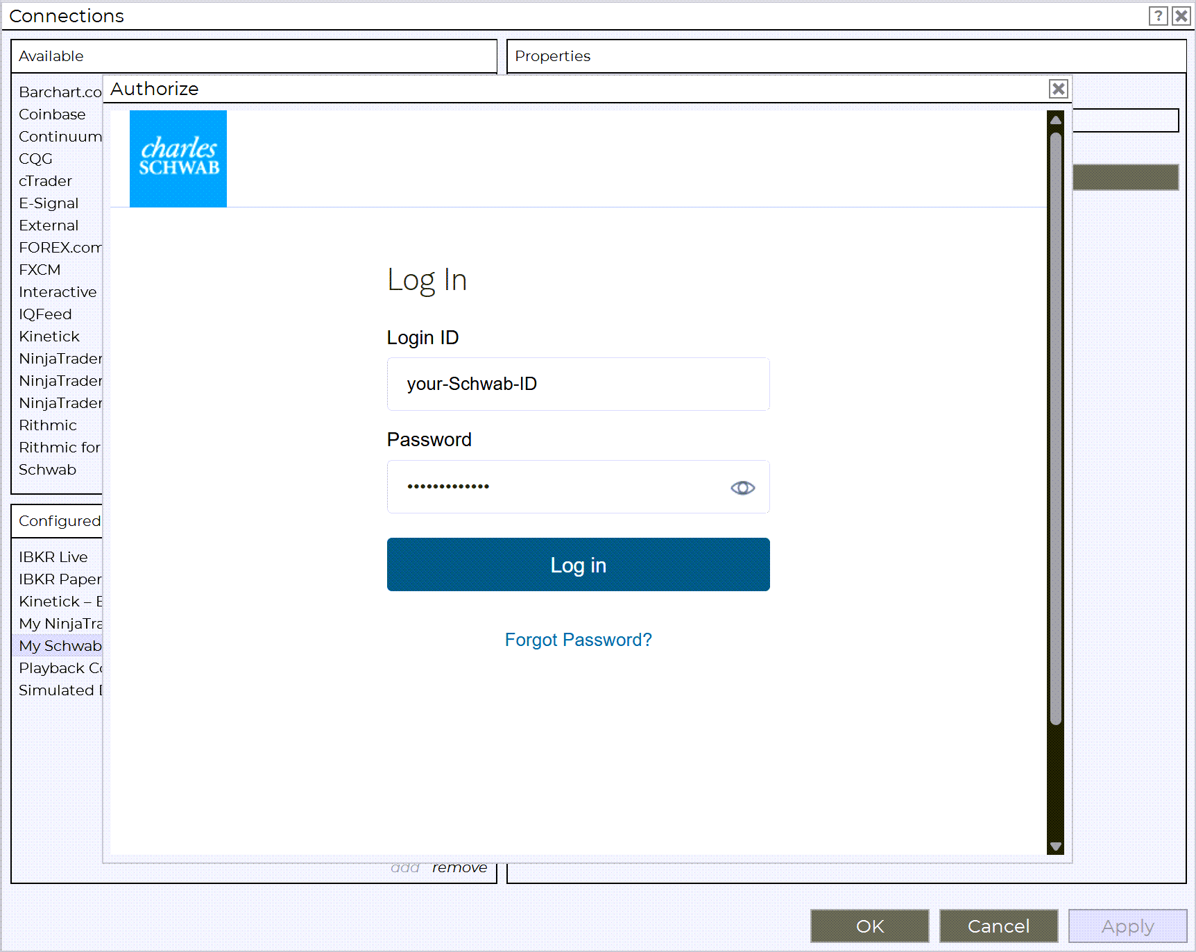
Task: Select the My Schwab configured connection
Action: [x=60, y=646]
